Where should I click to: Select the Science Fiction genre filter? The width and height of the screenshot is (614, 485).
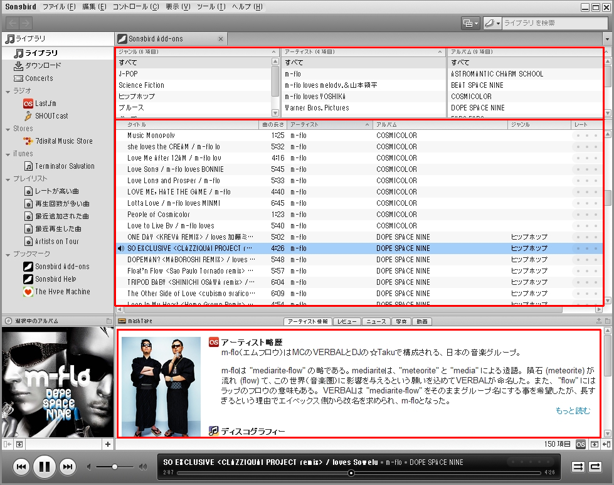coord(194,85)
